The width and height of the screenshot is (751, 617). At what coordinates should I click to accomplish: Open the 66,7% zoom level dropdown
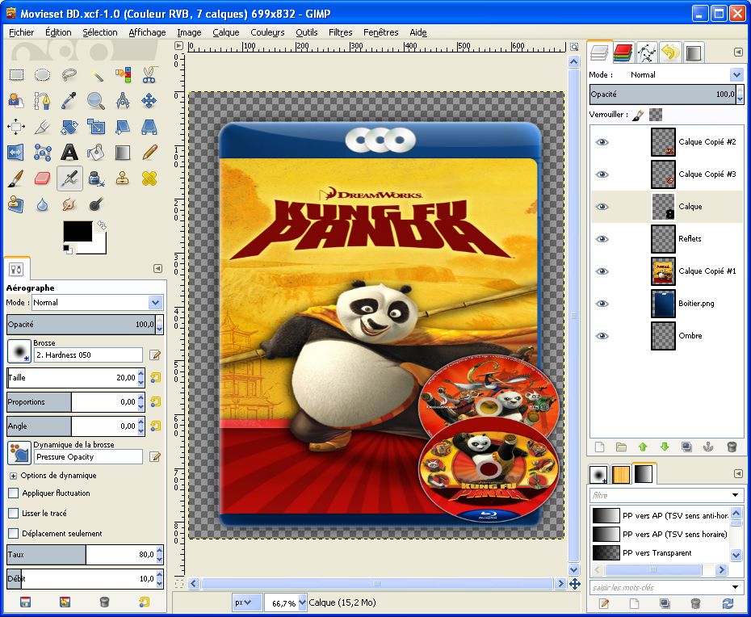[302, 602]
